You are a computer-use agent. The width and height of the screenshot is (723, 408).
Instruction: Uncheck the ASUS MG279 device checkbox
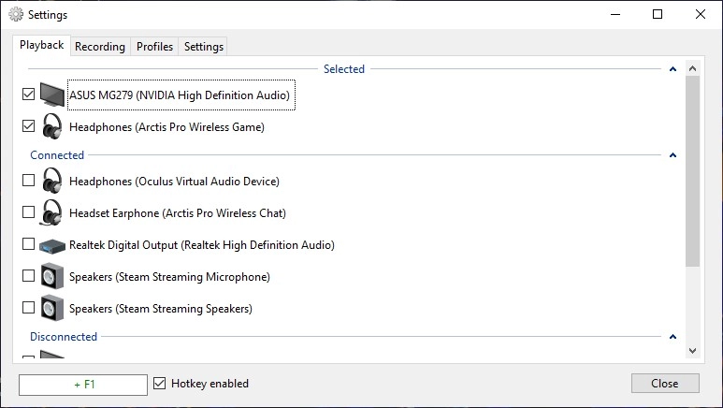click(28, 95)
